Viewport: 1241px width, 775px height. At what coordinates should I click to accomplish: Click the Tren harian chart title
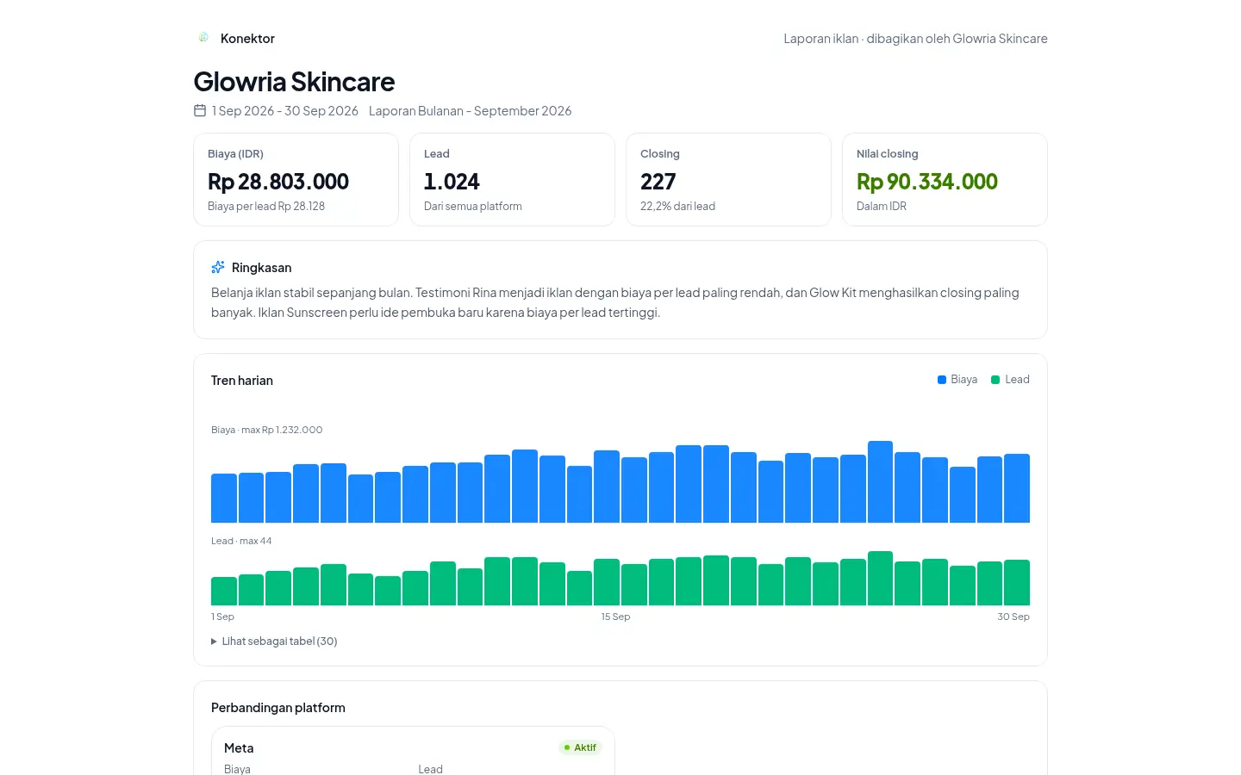pyautogui.click(x=242, y=381)
